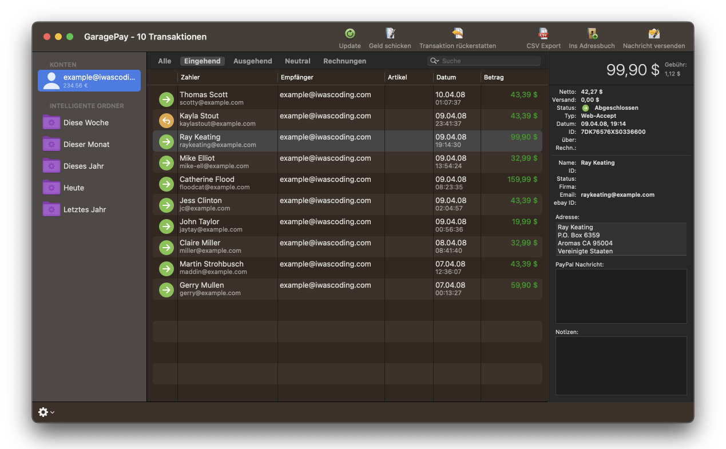Click the Web-Accept type value
726x449 pixels.
pos(598,116)
